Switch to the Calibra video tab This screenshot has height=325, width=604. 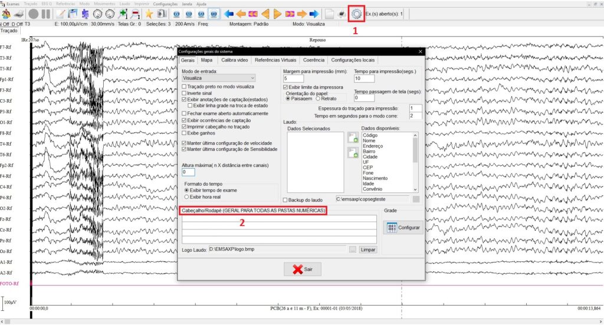[x=234, y=60]
